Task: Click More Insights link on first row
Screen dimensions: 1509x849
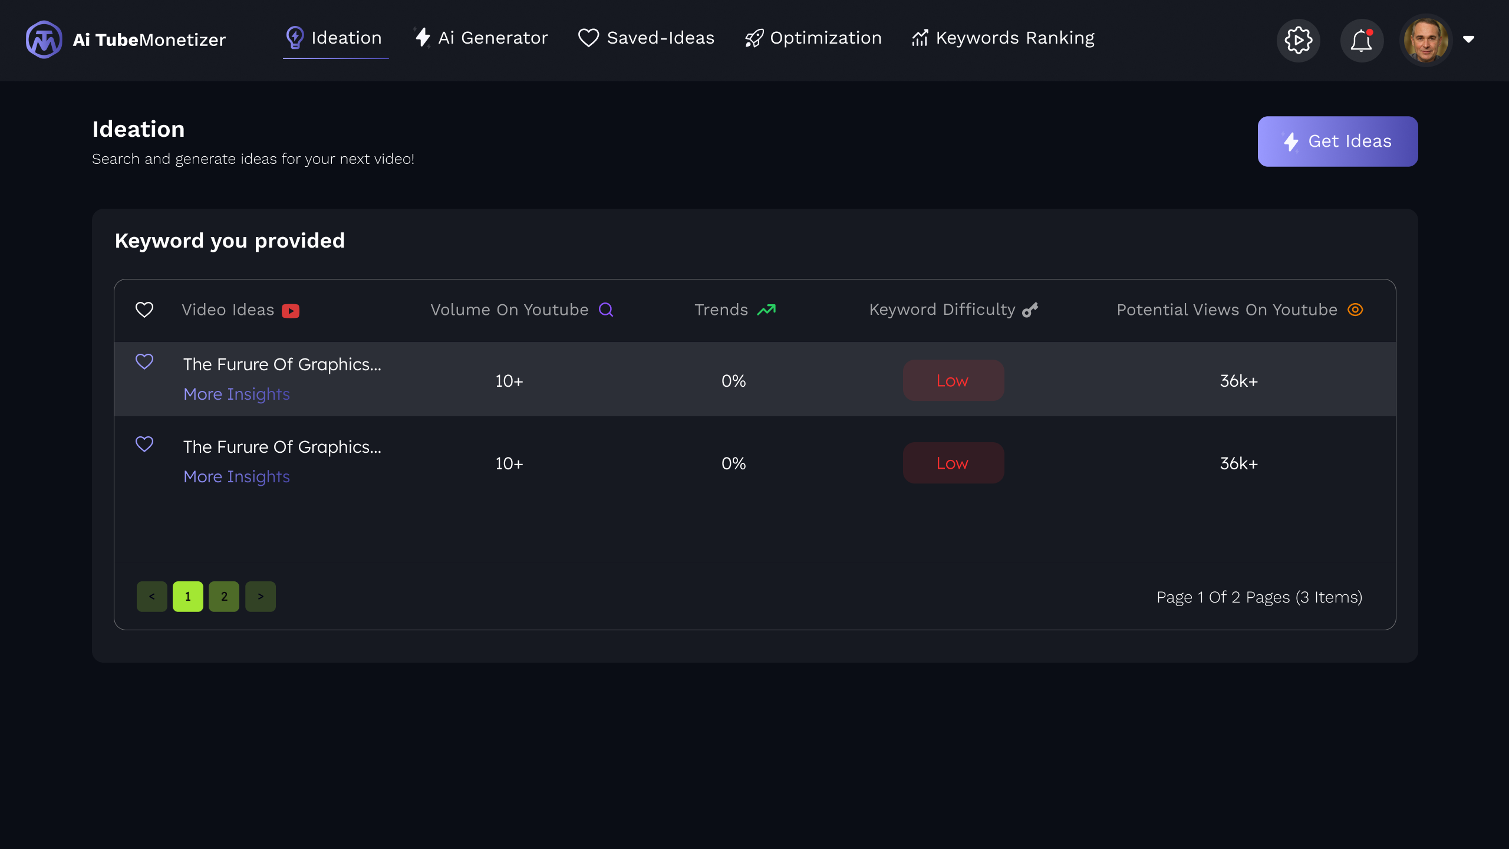Action: (235, 393)
